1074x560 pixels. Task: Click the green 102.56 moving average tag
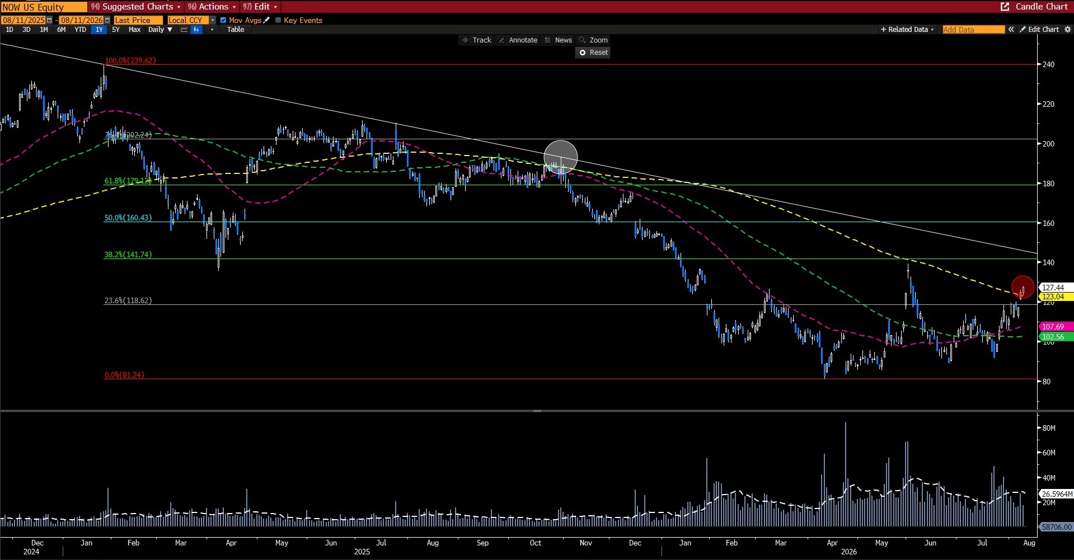click(1056, 337)
